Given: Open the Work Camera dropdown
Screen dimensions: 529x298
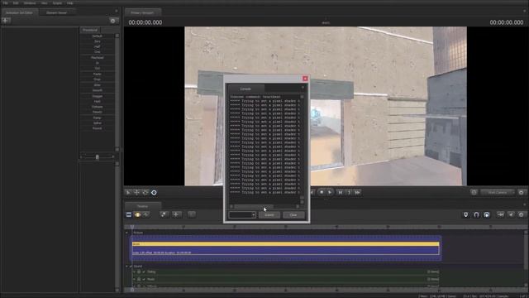Looking at the screenshot, I should 498,192.
